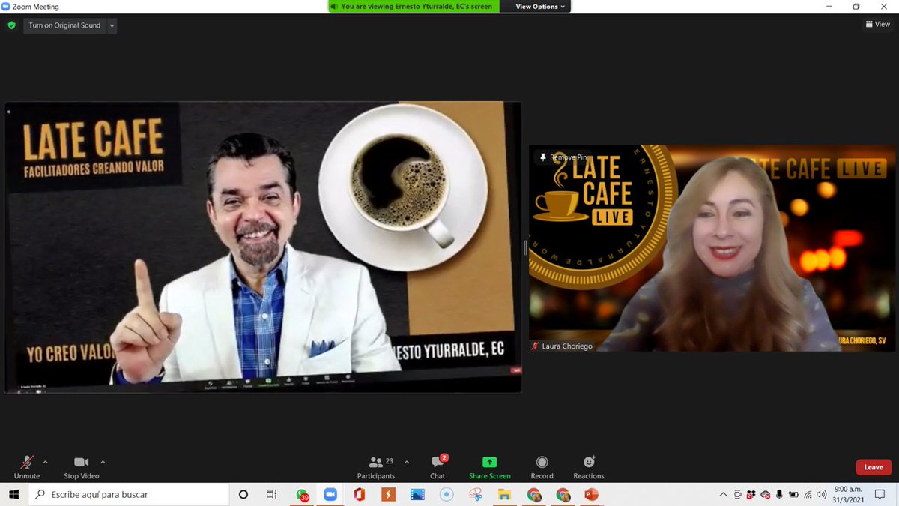
Task: Open the video editor taskbar app
Action: pos(417,495)
